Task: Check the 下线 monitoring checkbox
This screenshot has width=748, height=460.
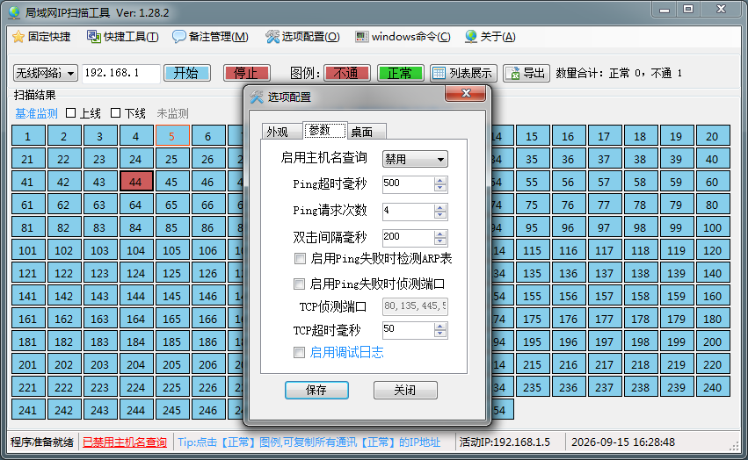Action: tap(115, 113)
